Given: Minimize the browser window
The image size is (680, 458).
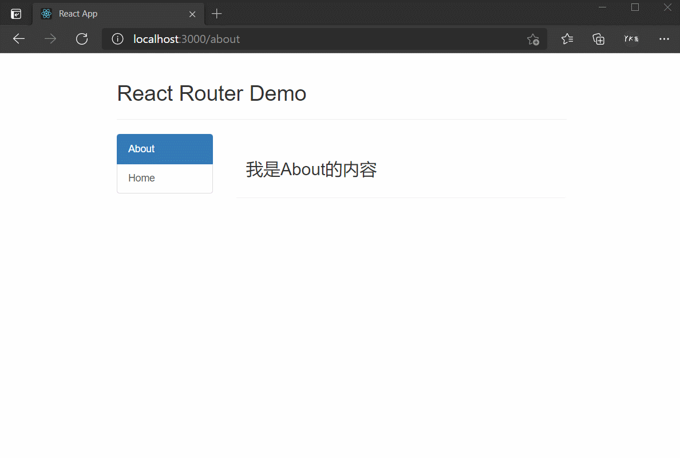Looking at the screenshot, I should point(602,7).
